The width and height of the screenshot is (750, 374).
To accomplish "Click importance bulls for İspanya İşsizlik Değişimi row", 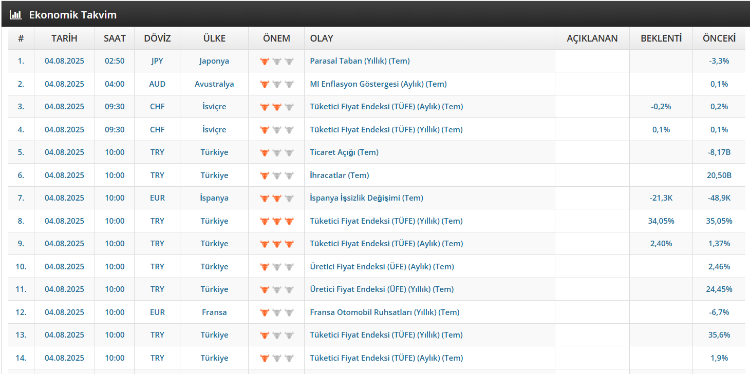I will point(276,198).
